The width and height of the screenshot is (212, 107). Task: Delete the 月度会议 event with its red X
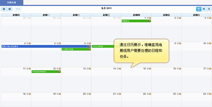150,21
